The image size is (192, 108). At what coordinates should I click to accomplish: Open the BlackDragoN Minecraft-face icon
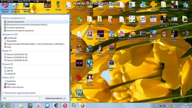click(x=79, y=64)
